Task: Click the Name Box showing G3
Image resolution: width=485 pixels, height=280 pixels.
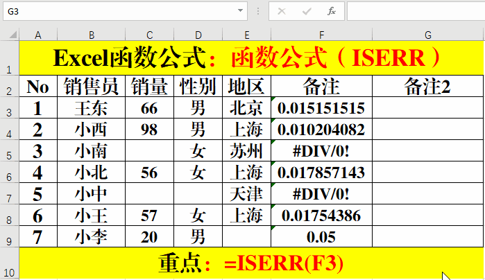Action: click(x=125, y=11)
